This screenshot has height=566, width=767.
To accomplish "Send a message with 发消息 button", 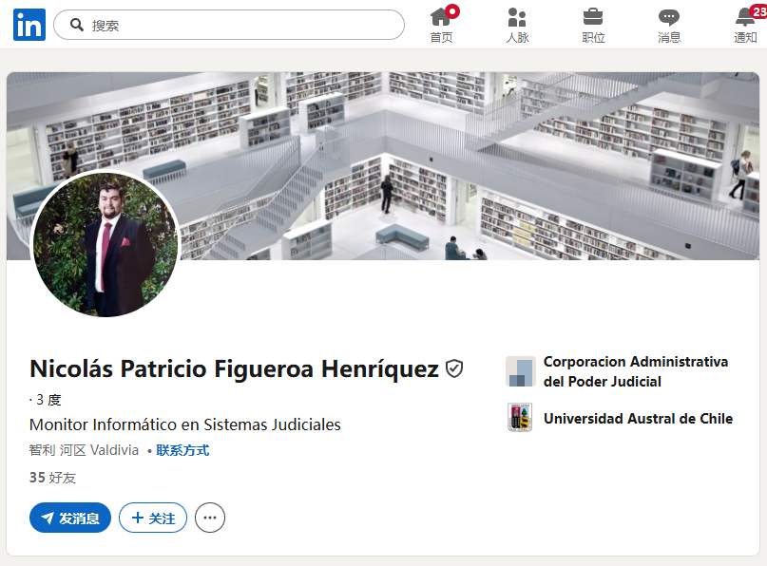I will click(x=70, y=518).
